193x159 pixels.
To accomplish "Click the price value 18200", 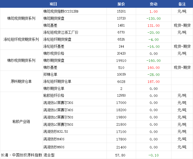I will [121, 110].
